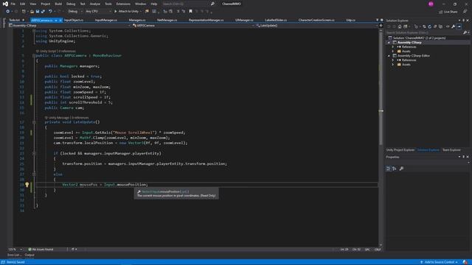The height and width of the screenshot is (265, 472).
Task: Open the Assembly-CSharp project dropdown
Action: (x=70, y=26)
